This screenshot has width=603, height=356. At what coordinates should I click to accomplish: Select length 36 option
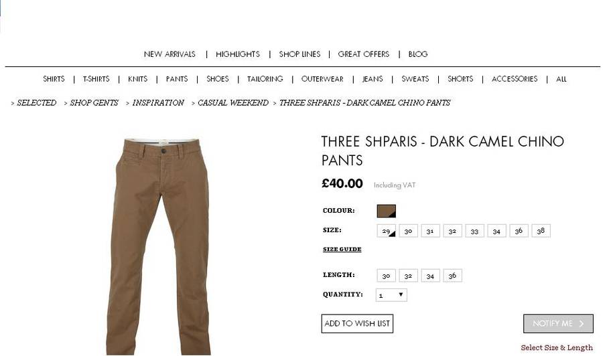coord(452,276)
